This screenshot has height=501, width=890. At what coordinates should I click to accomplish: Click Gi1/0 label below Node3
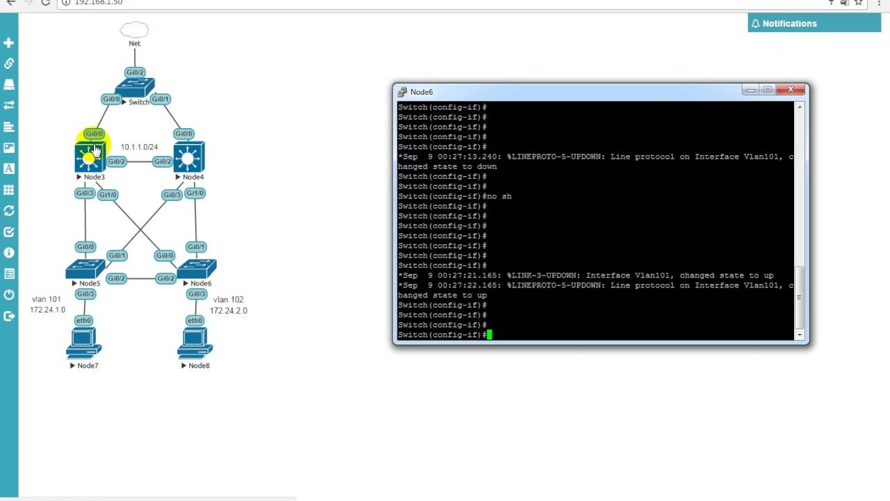[108, 195]
